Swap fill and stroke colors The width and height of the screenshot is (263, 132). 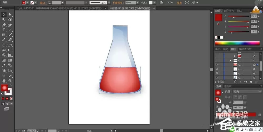coord(11,85)
